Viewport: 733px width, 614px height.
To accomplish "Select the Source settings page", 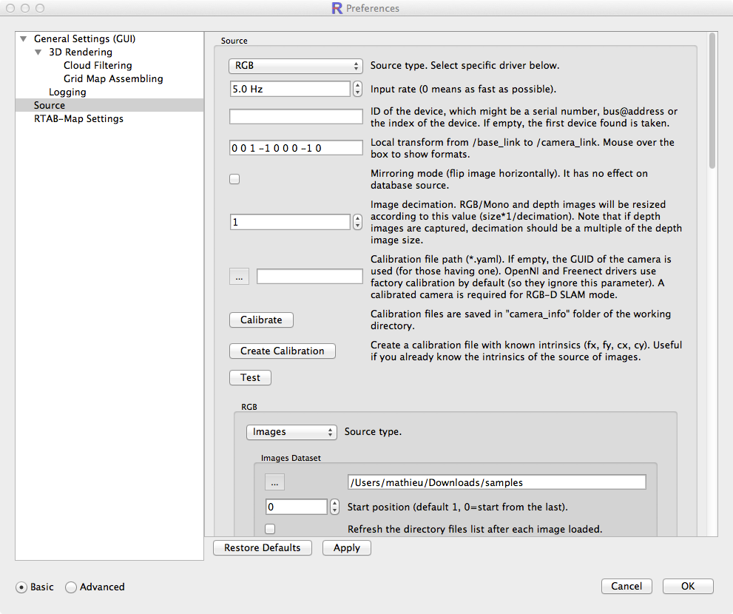I will [x=109, y=105].
